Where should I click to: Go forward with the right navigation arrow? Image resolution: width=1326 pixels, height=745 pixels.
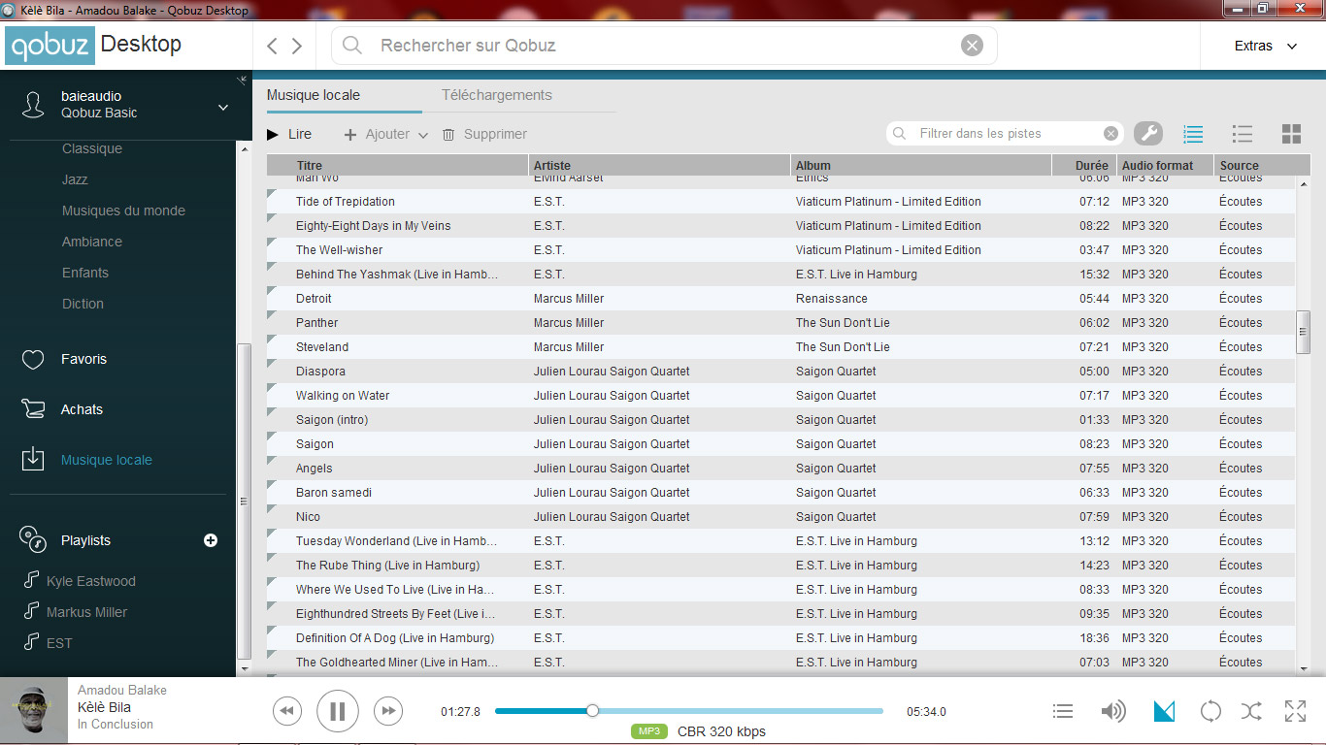pos(297,46)
